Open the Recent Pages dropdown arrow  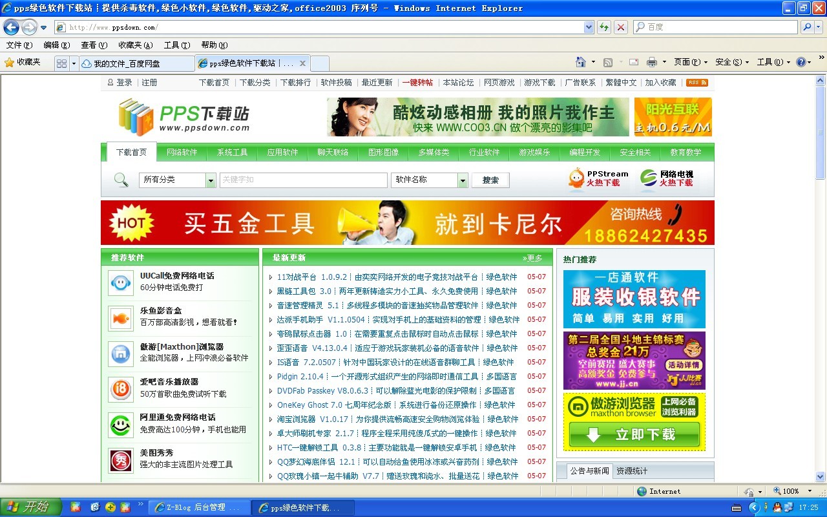[x=43, y=28]
